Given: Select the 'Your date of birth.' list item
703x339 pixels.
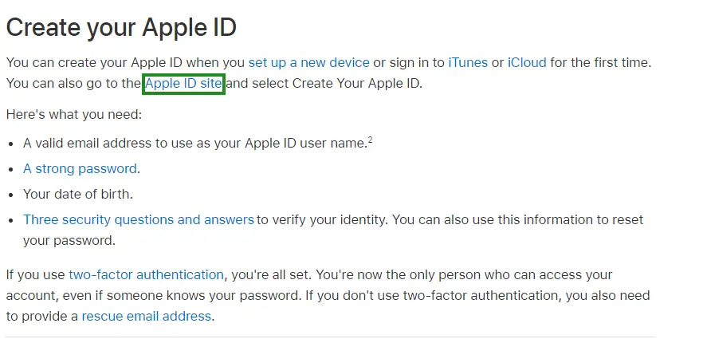Looking at the screenshot, I should pos(78,194).
